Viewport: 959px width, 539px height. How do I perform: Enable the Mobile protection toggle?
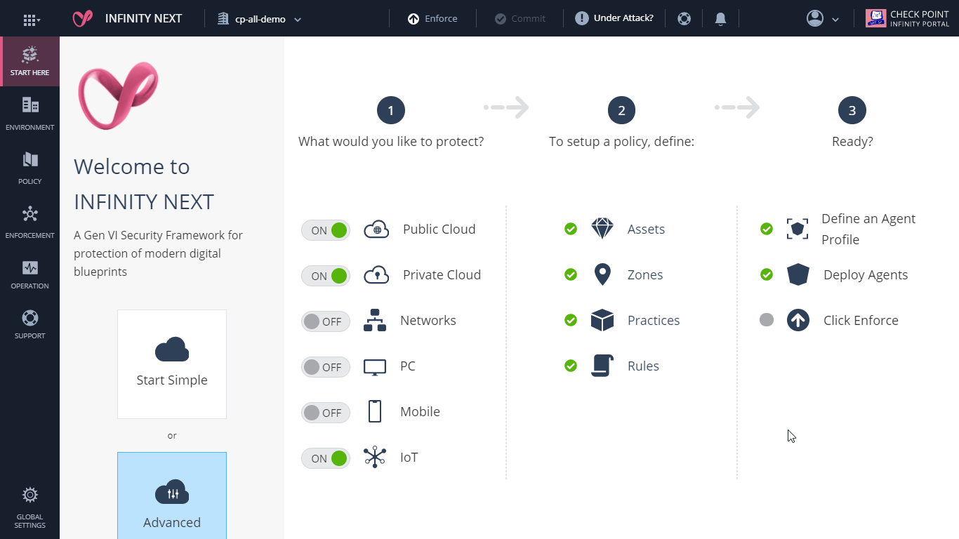pyautogui.click(x=326, y=413)
